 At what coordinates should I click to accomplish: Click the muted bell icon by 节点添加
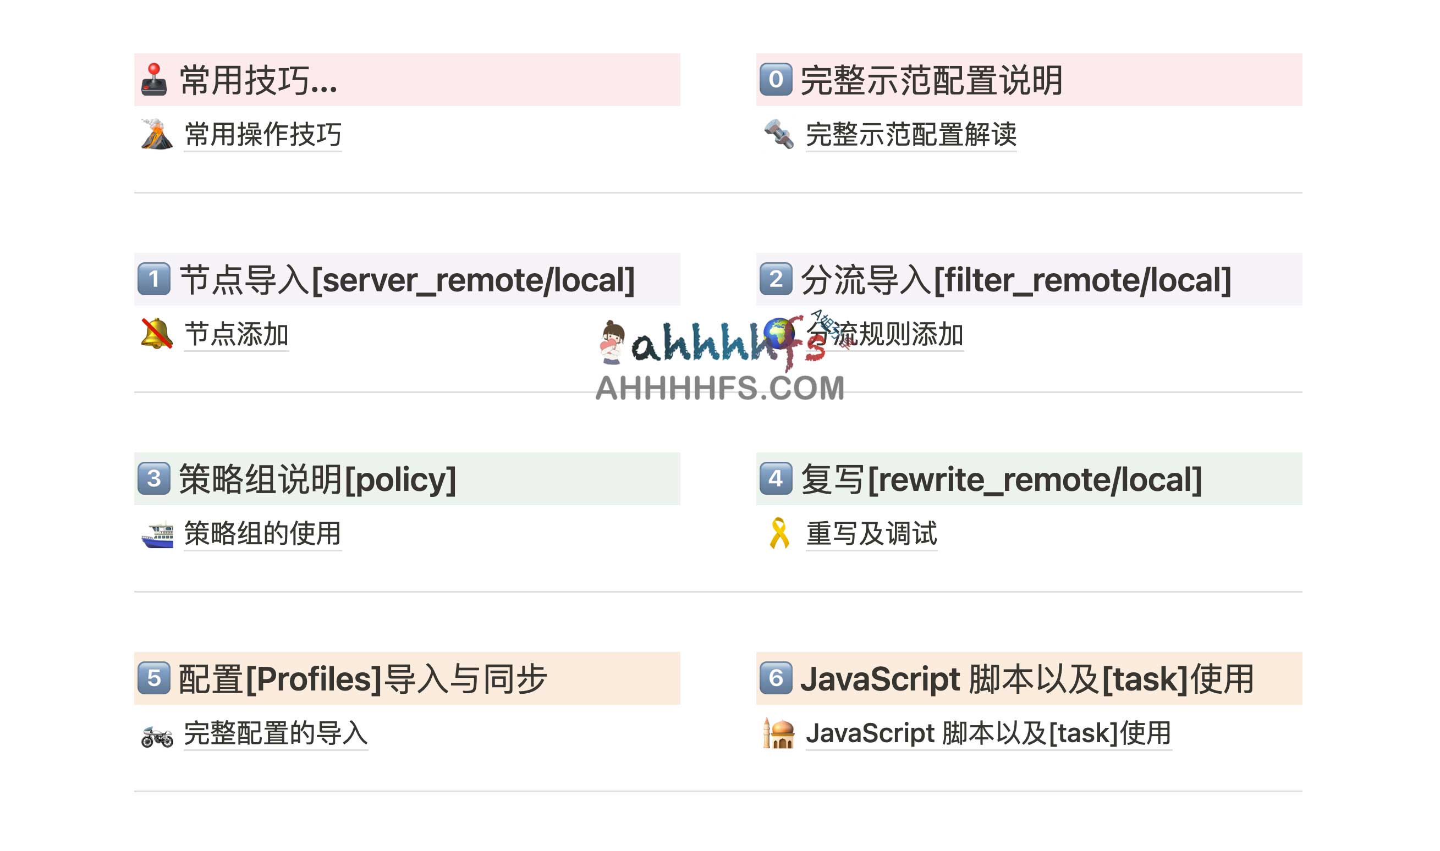157,334
